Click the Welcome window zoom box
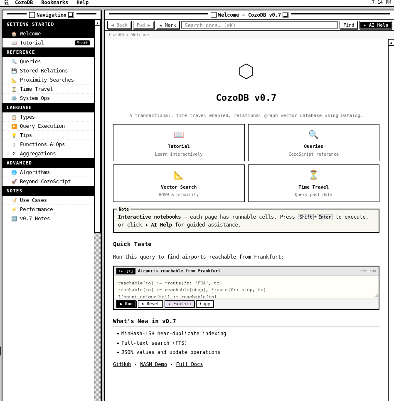 286,15
